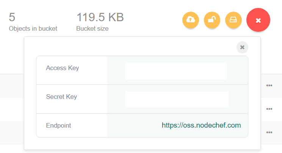Click the storage drive icon button

click(x=233, y=20)
